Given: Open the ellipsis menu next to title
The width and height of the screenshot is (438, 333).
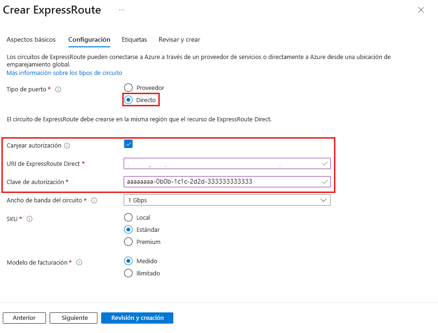Looking at the screenshot, I should [122, 10].
